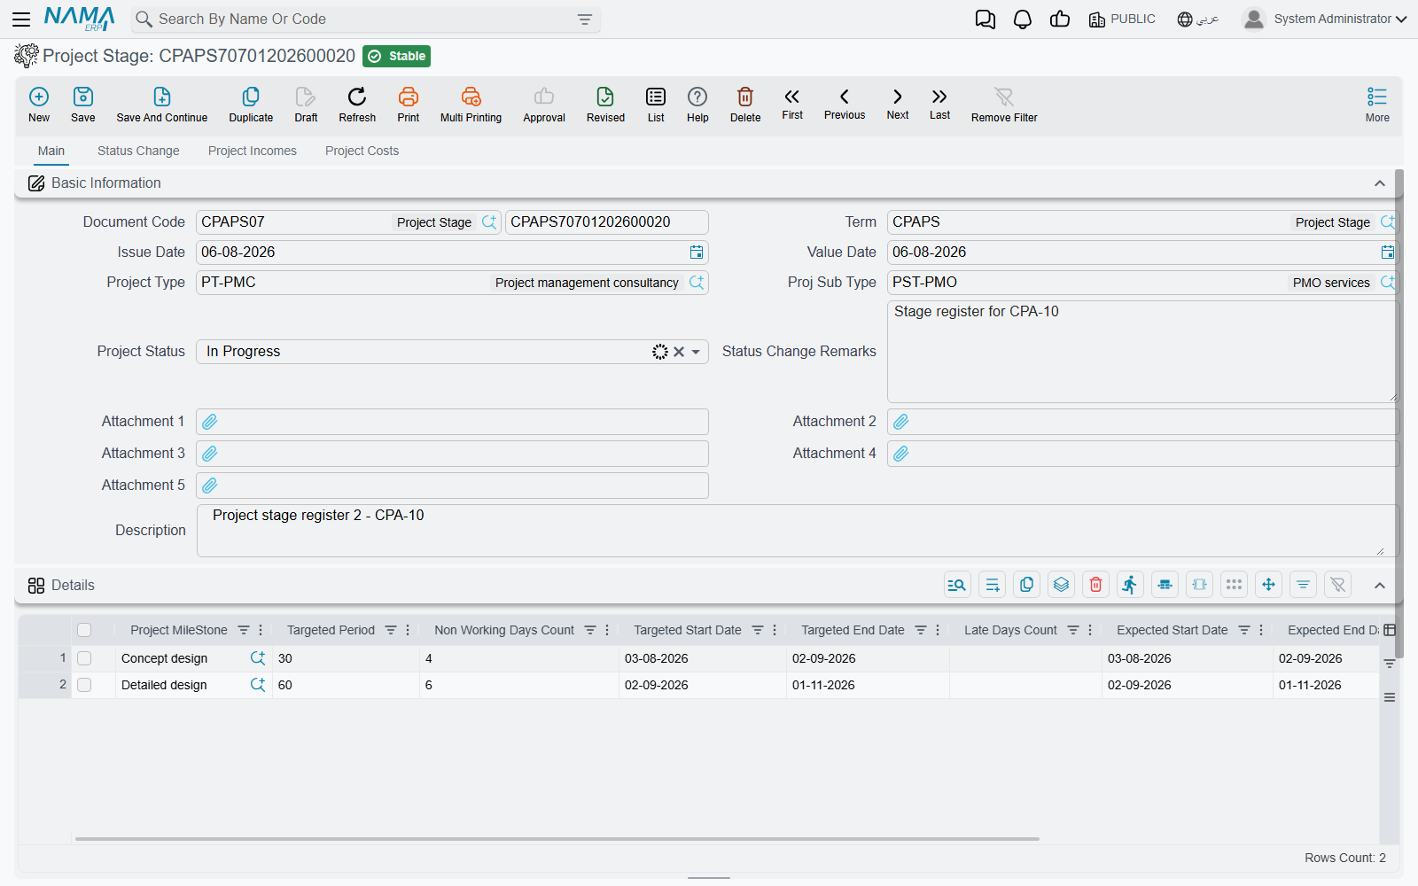The height and width of the screenshot is (886, 1418).
Task: Check the Concept design row checkbox
Action: [84, 658]
